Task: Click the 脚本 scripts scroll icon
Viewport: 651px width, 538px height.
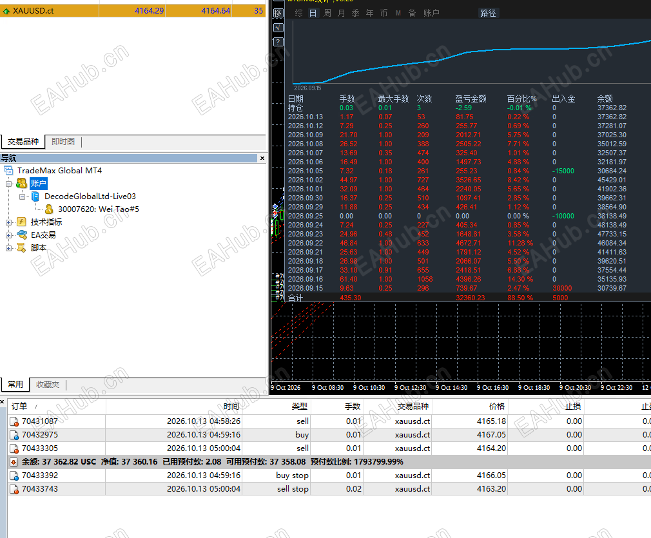Action: click(21, 248)
